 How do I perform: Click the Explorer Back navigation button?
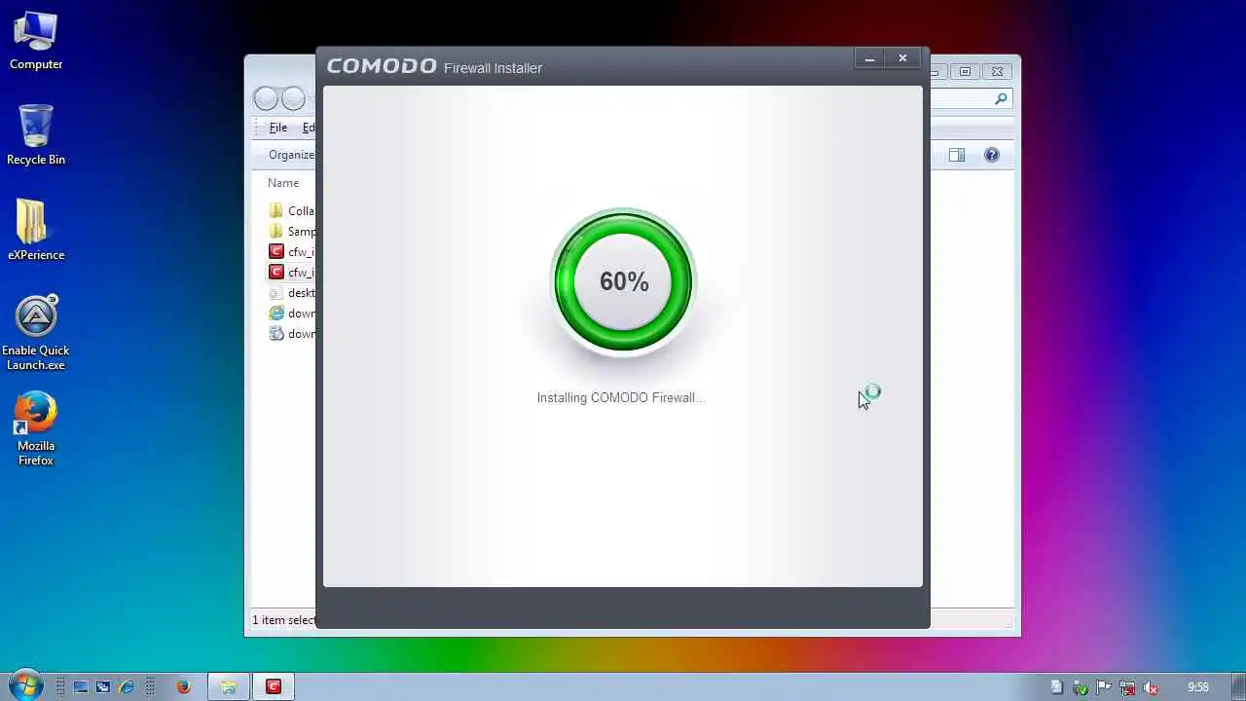point(266,98)
